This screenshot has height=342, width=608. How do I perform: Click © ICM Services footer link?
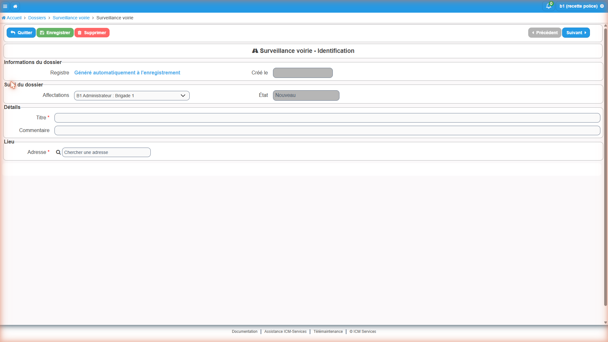pos(363,332)
